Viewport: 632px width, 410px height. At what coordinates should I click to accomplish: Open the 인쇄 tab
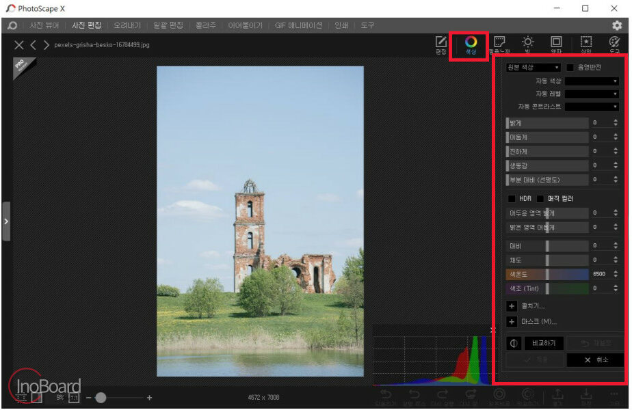coord(341,25)
